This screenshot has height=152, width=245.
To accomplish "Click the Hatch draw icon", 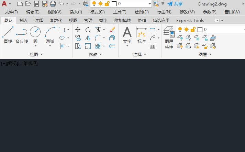I will 62,46.
